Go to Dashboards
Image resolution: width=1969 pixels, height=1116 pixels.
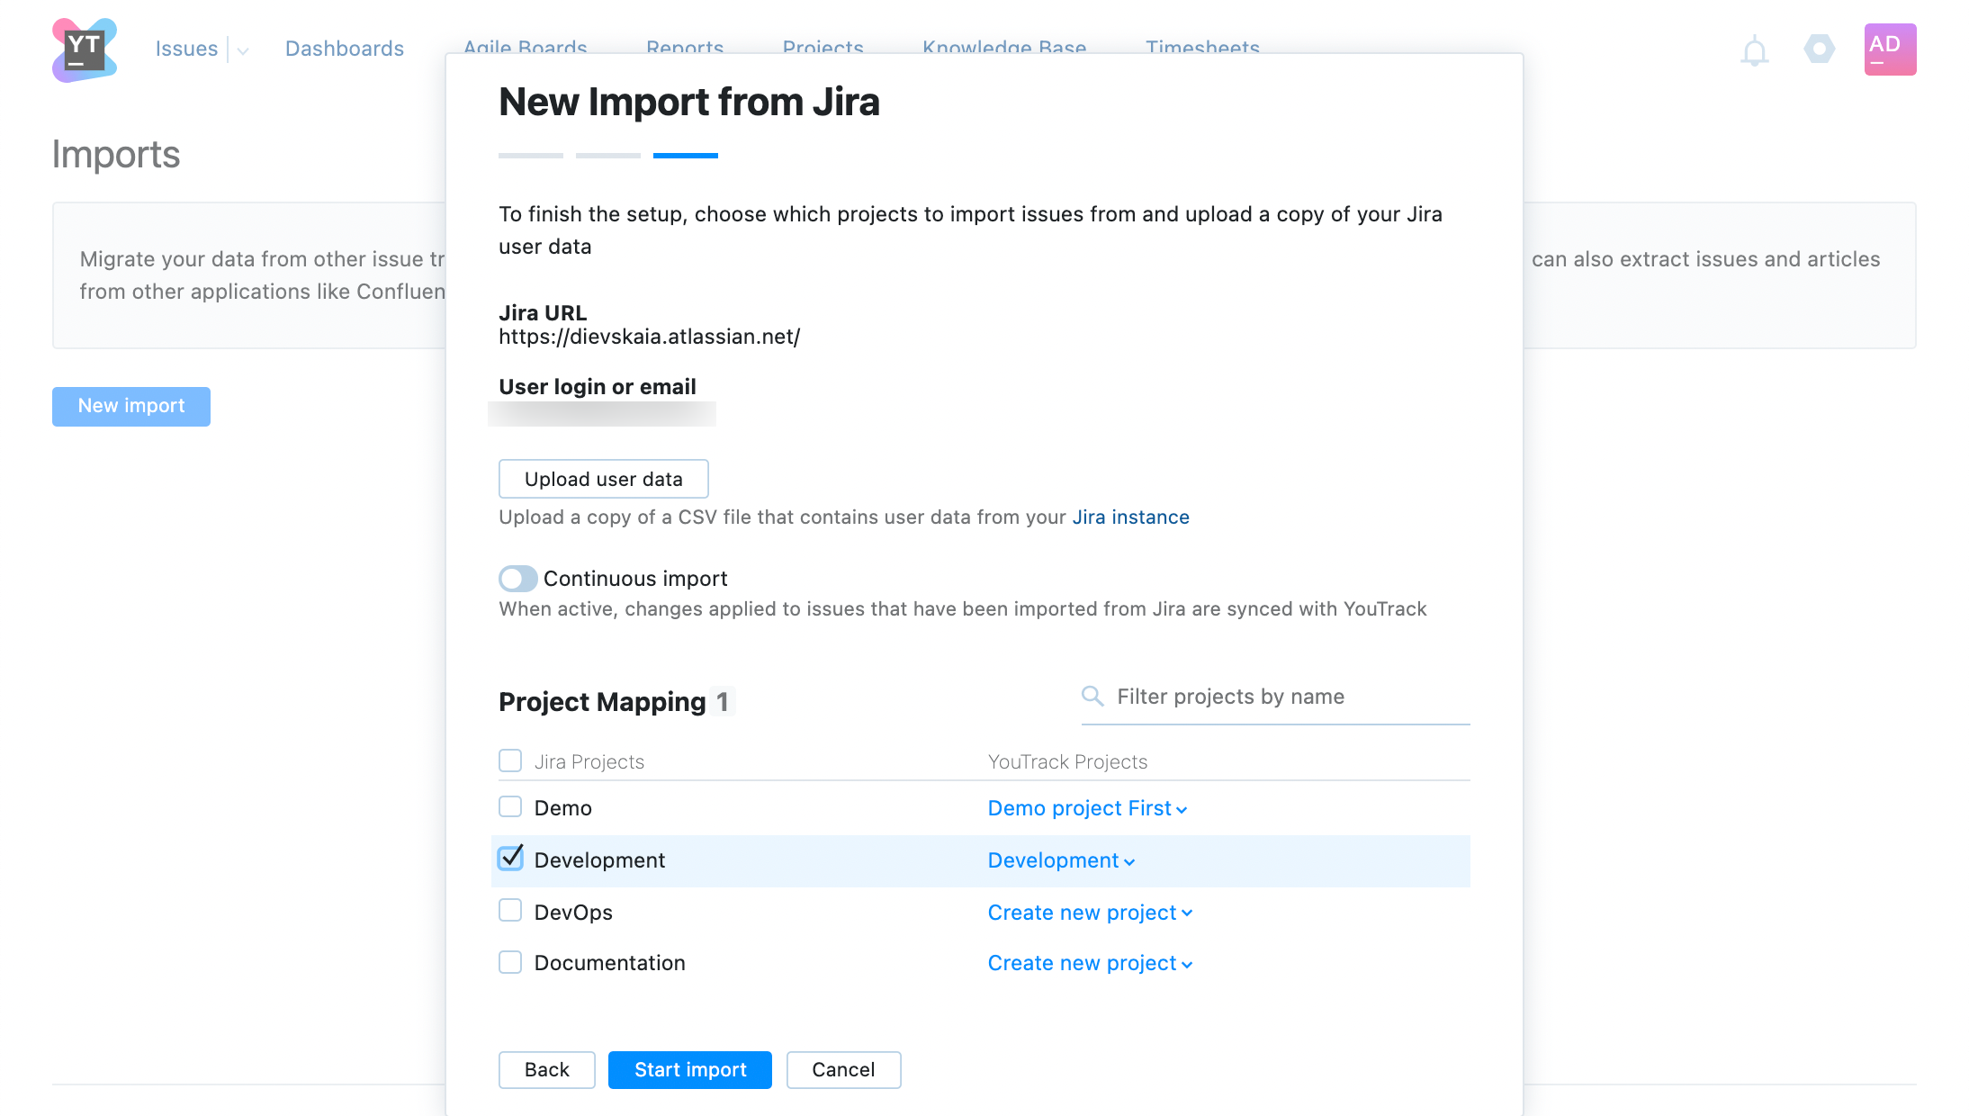click(x=345, y=49)
